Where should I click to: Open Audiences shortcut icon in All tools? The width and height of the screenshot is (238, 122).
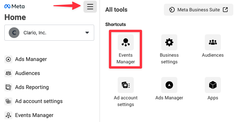[213, 42]
